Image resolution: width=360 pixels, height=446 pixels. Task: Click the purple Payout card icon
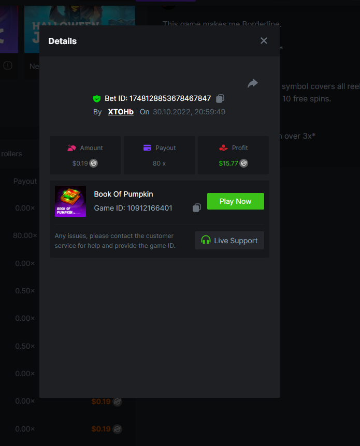[148, 148]
